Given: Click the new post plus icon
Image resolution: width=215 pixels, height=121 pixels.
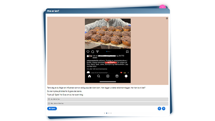Looking at the screenshot, I should click(x=108, y=76).
